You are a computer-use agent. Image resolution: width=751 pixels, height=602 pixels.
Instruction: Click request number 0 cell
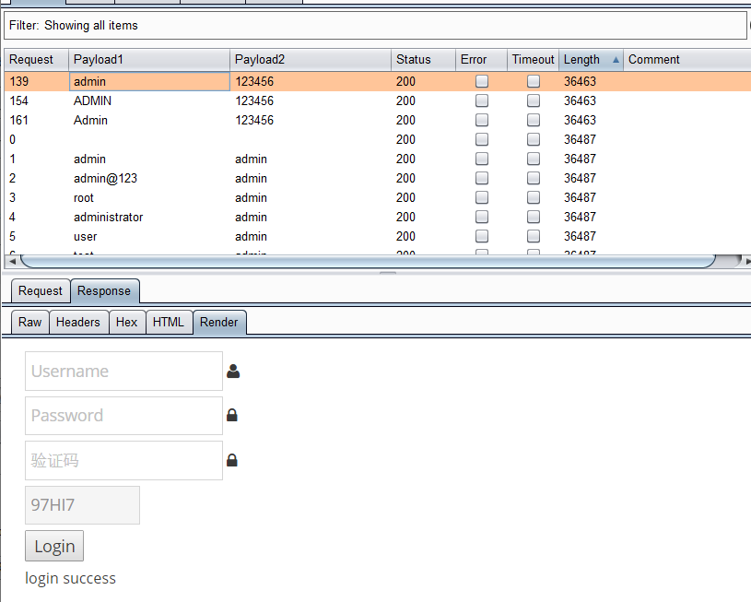37,139
